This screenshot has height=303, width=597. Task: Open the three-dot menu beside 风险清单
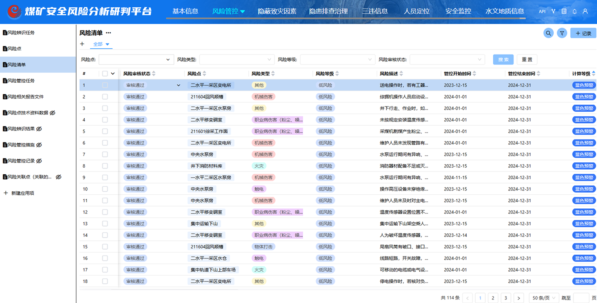[x=108, y=33]
